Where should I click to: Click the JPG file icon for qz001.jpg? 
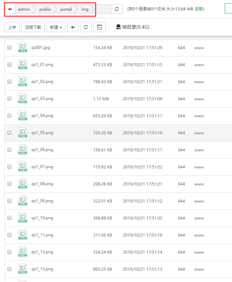point(23,47)
